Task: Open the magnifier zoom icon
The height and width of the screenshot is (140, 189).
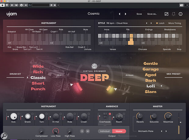Action: coord(4,136)
